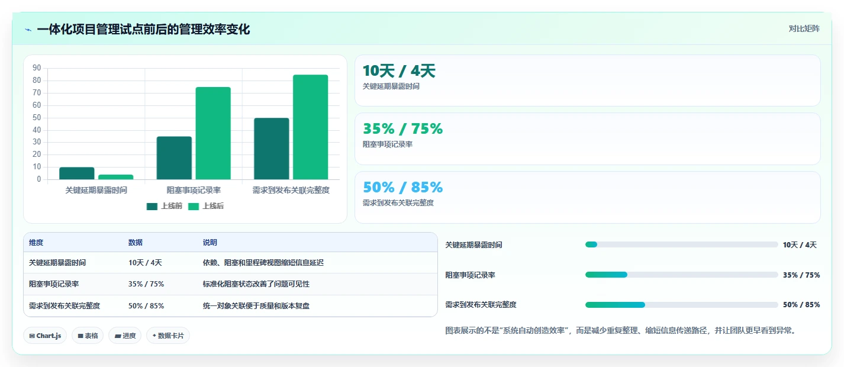
Task: Click the 对比矩阵 label in header
Action: coord(804,28)
